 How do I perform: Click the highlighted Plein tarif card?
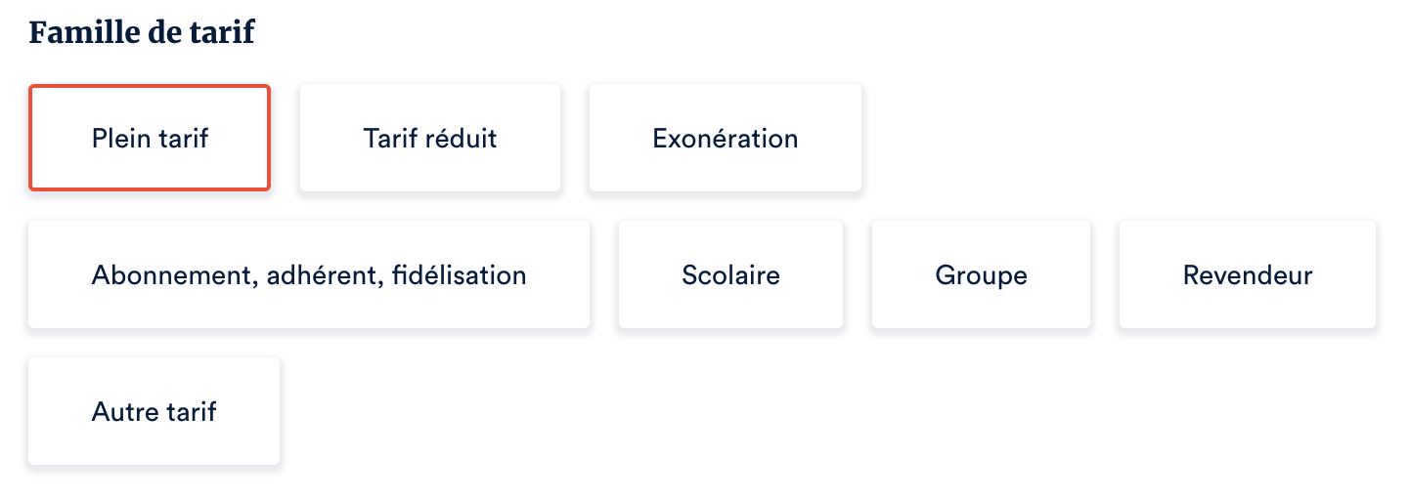(x=150, y=138)
